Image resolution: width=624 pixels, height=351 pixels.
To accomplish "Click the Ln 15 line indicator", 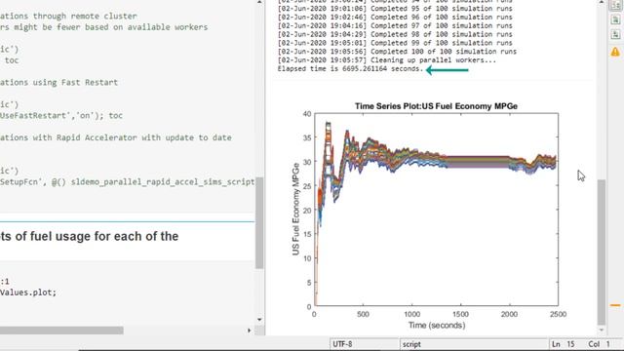I will pyautogui.click(x=565, y=344).
